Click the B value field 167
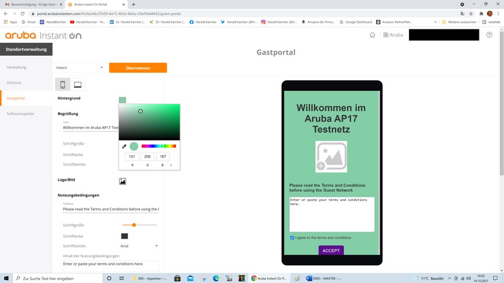Image resolution: width=504 pixels, height=283 pixels. pyautogui.click(x=163, y=157)
